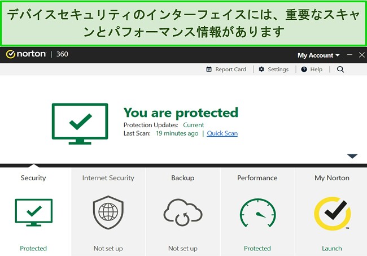367x256 pixels.
Task: Click Protected status under Security
Action: (x=33, y=248)
